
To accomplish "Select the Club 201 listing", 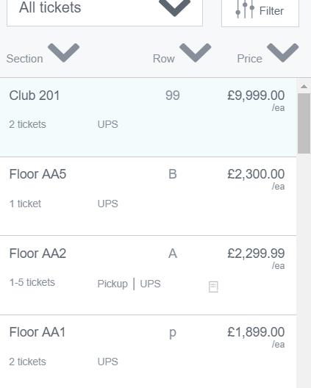I will (x=148, y=118).
